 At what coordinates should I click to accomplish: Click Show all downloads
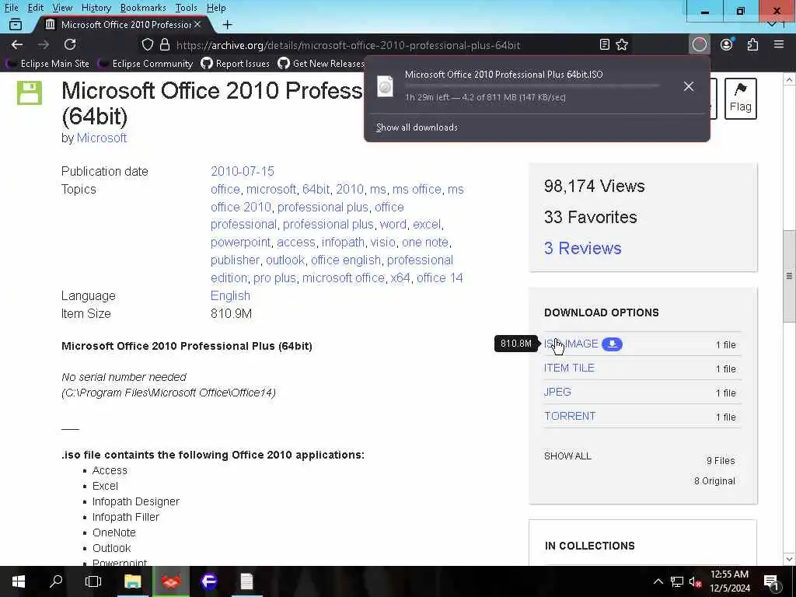point(417,127)
